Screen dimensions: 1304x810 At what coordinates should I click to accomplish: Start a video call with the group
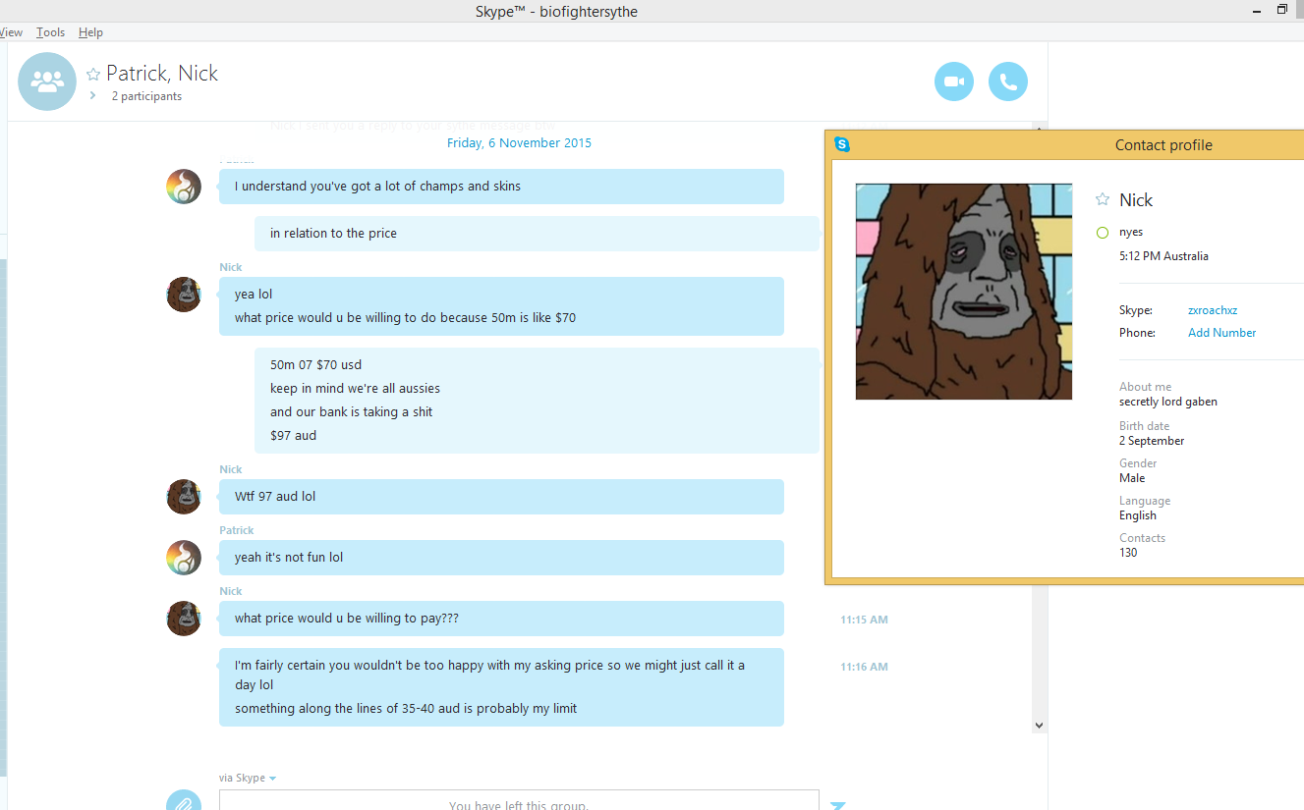coord(953,81)
